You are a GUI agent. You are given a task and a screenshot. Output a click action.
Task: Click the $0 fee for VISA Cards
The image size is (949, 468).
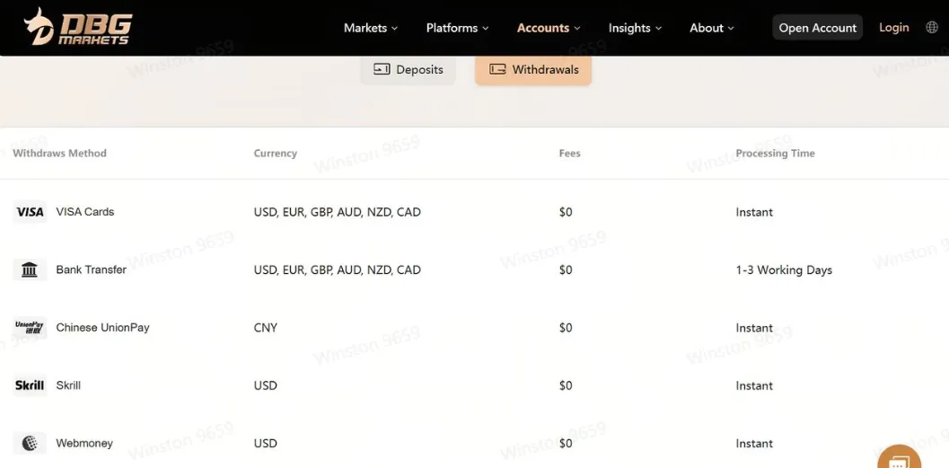[566, 213]
